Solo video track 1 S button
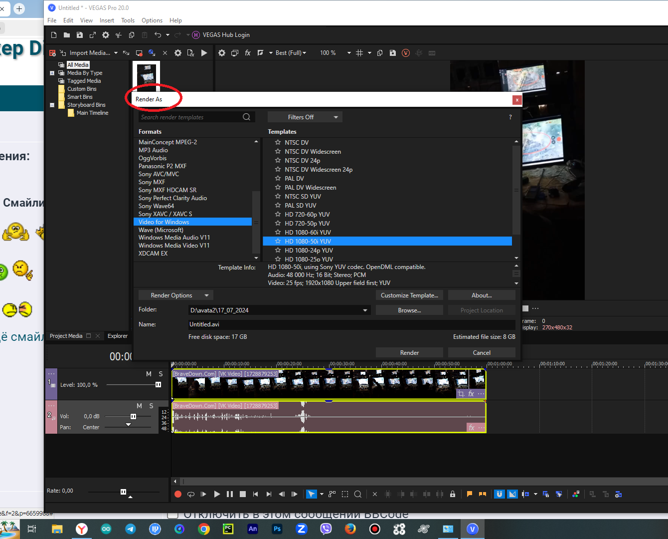 (x=161, y=374)
